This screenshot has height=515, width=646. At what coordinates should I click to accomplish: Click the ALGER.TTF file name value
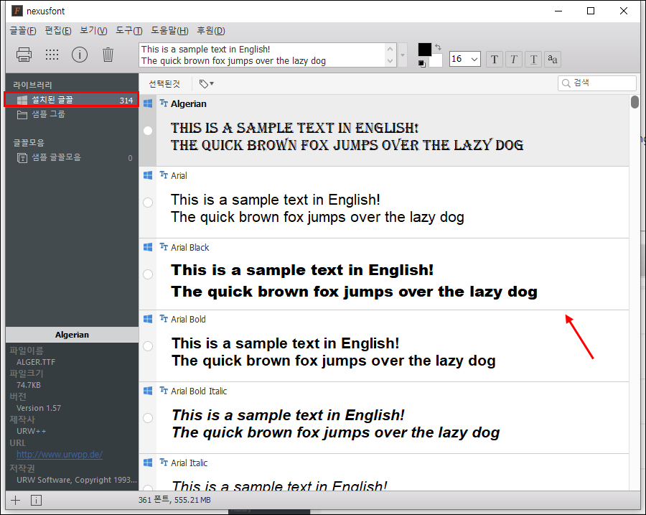(36, 362)
